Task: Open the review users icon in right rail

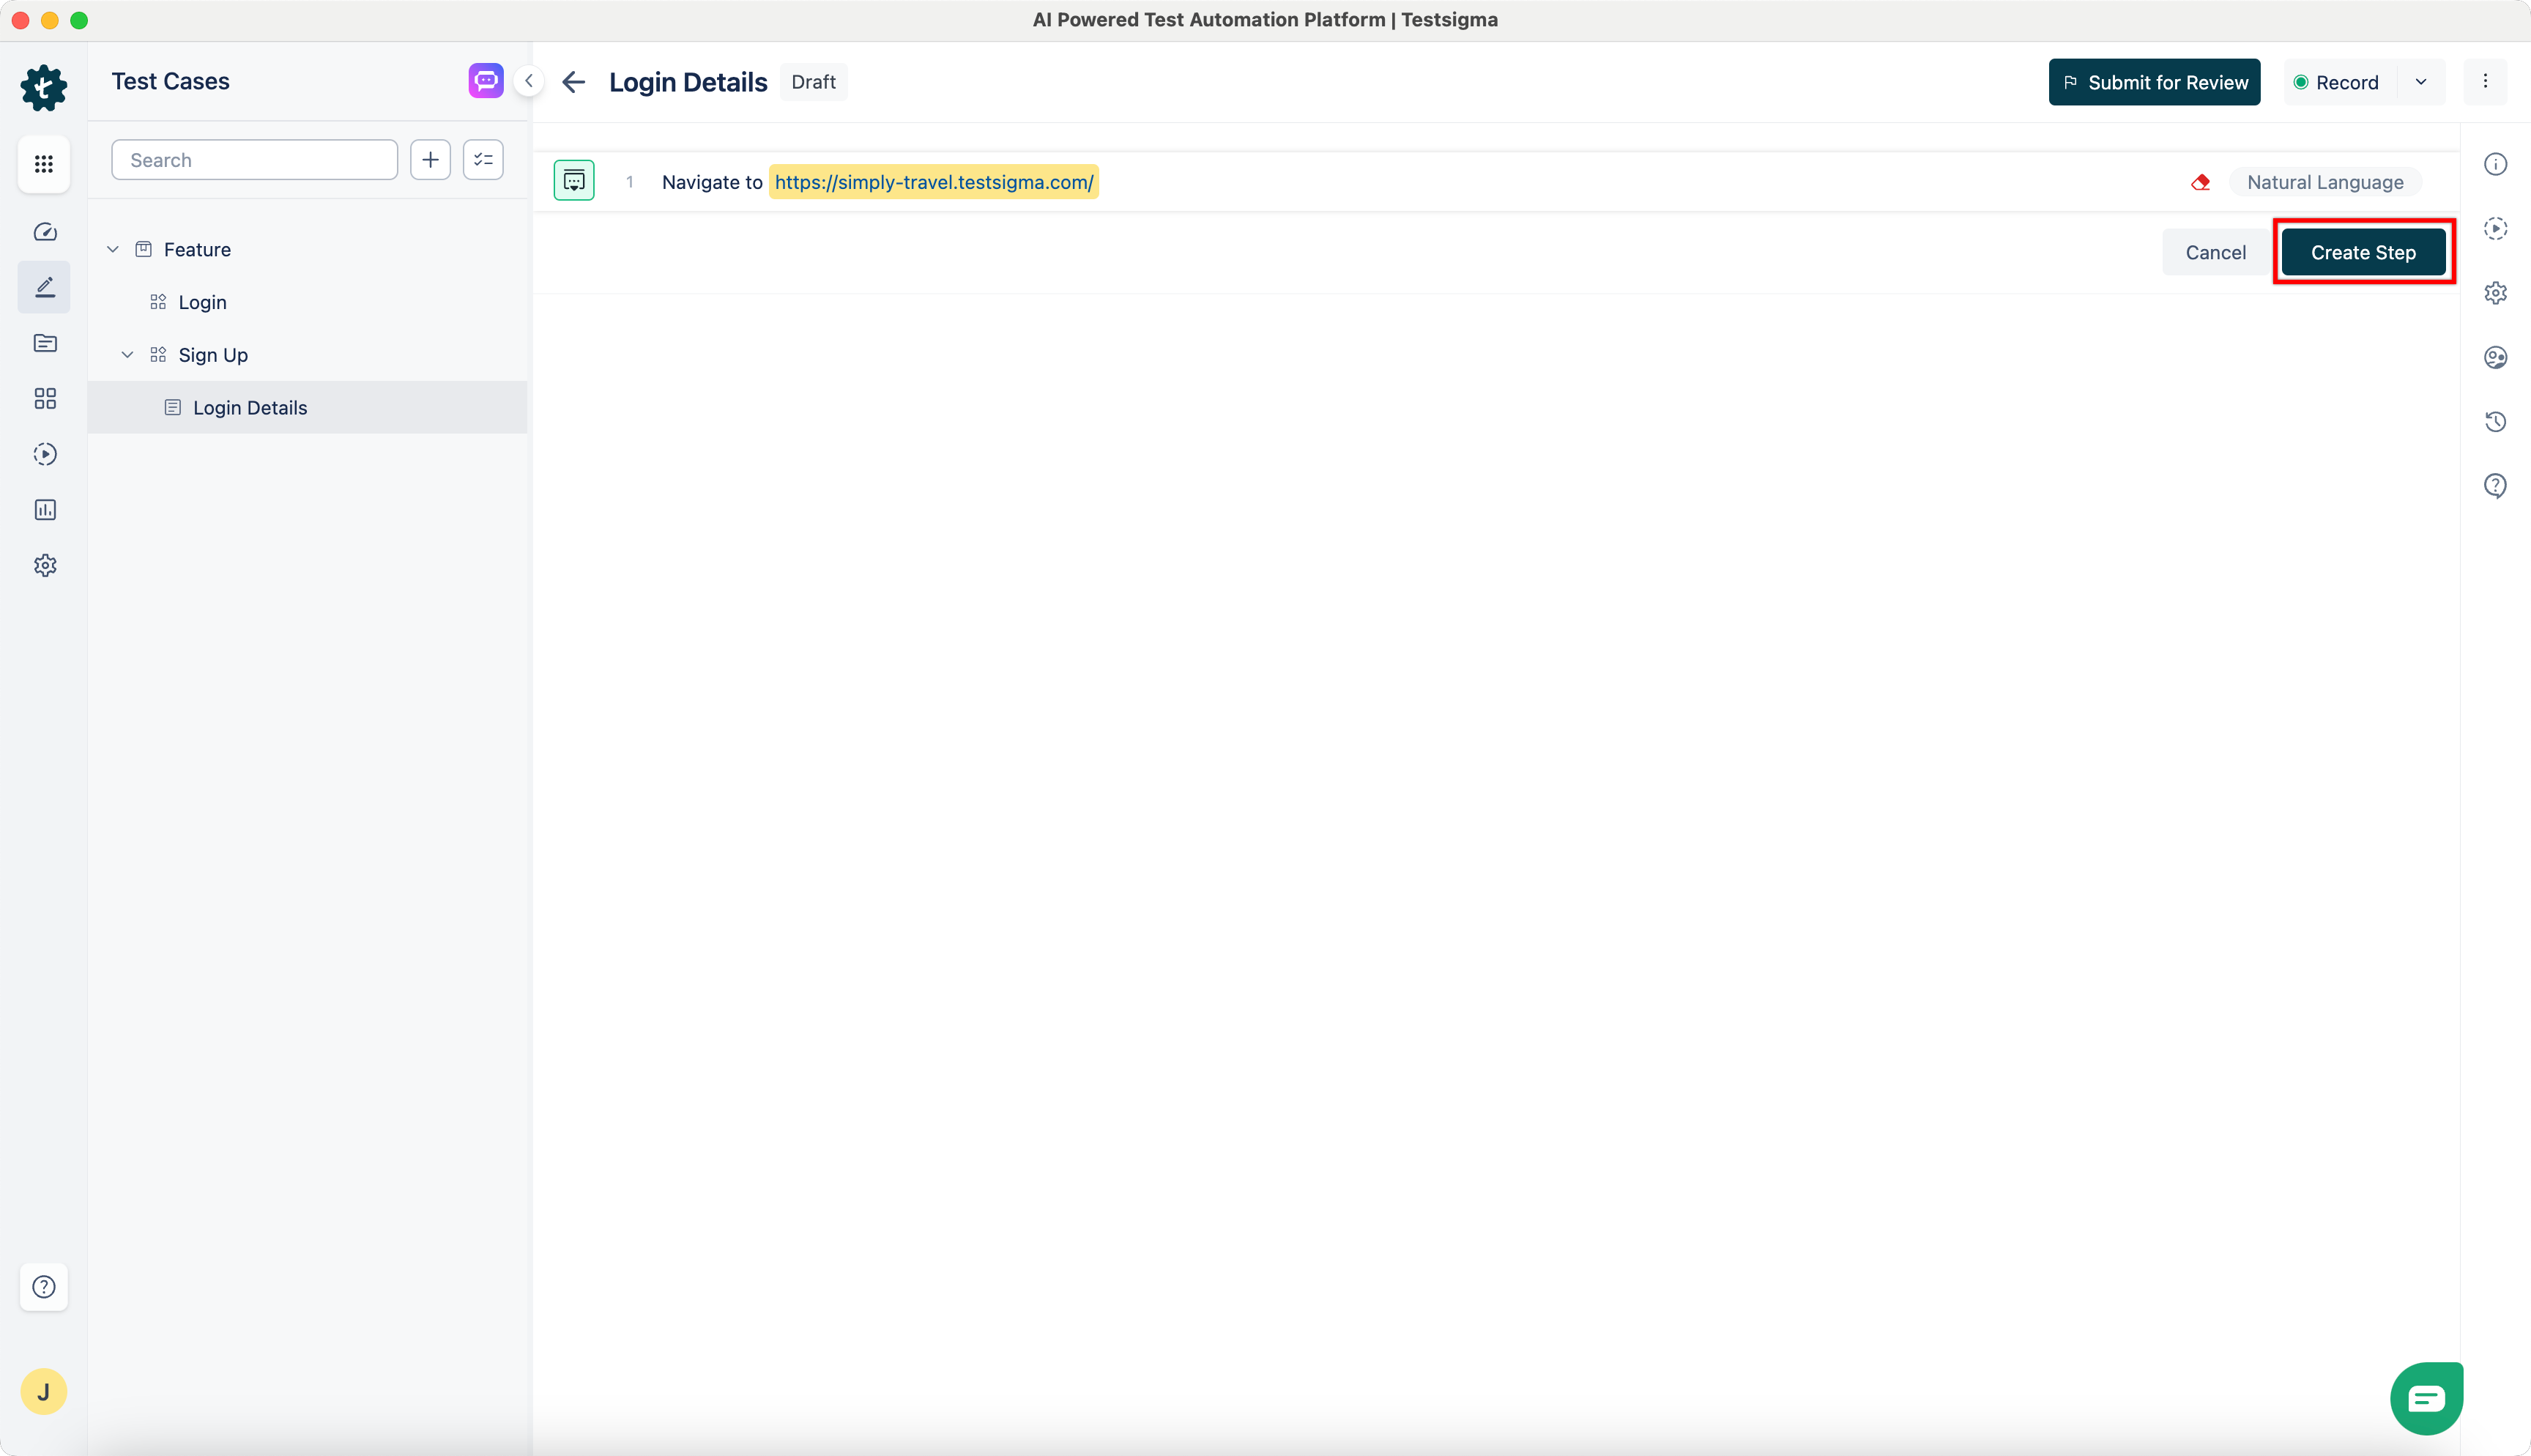Action: 2496,357
